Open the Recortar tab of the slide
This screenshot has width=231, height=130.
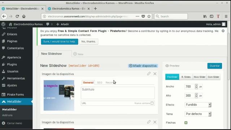pos(109,83)
